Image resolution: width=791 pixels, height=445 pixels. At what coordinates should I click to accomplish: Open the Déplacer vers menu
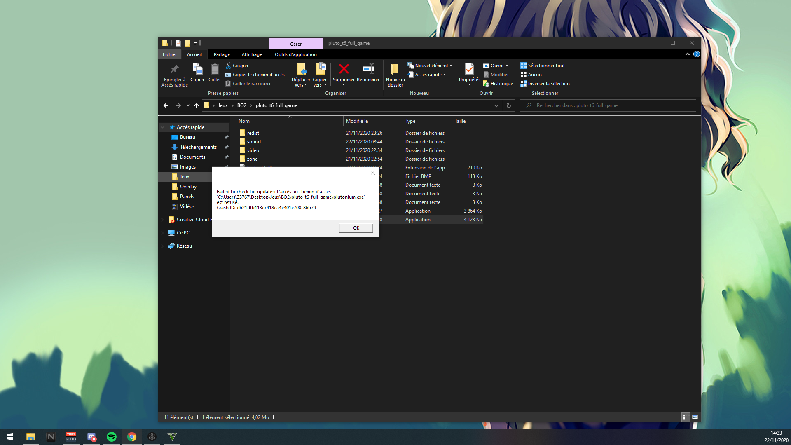[301, 75]
